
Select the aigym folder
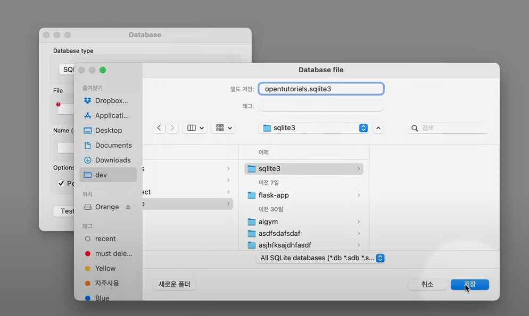[304, 222]
